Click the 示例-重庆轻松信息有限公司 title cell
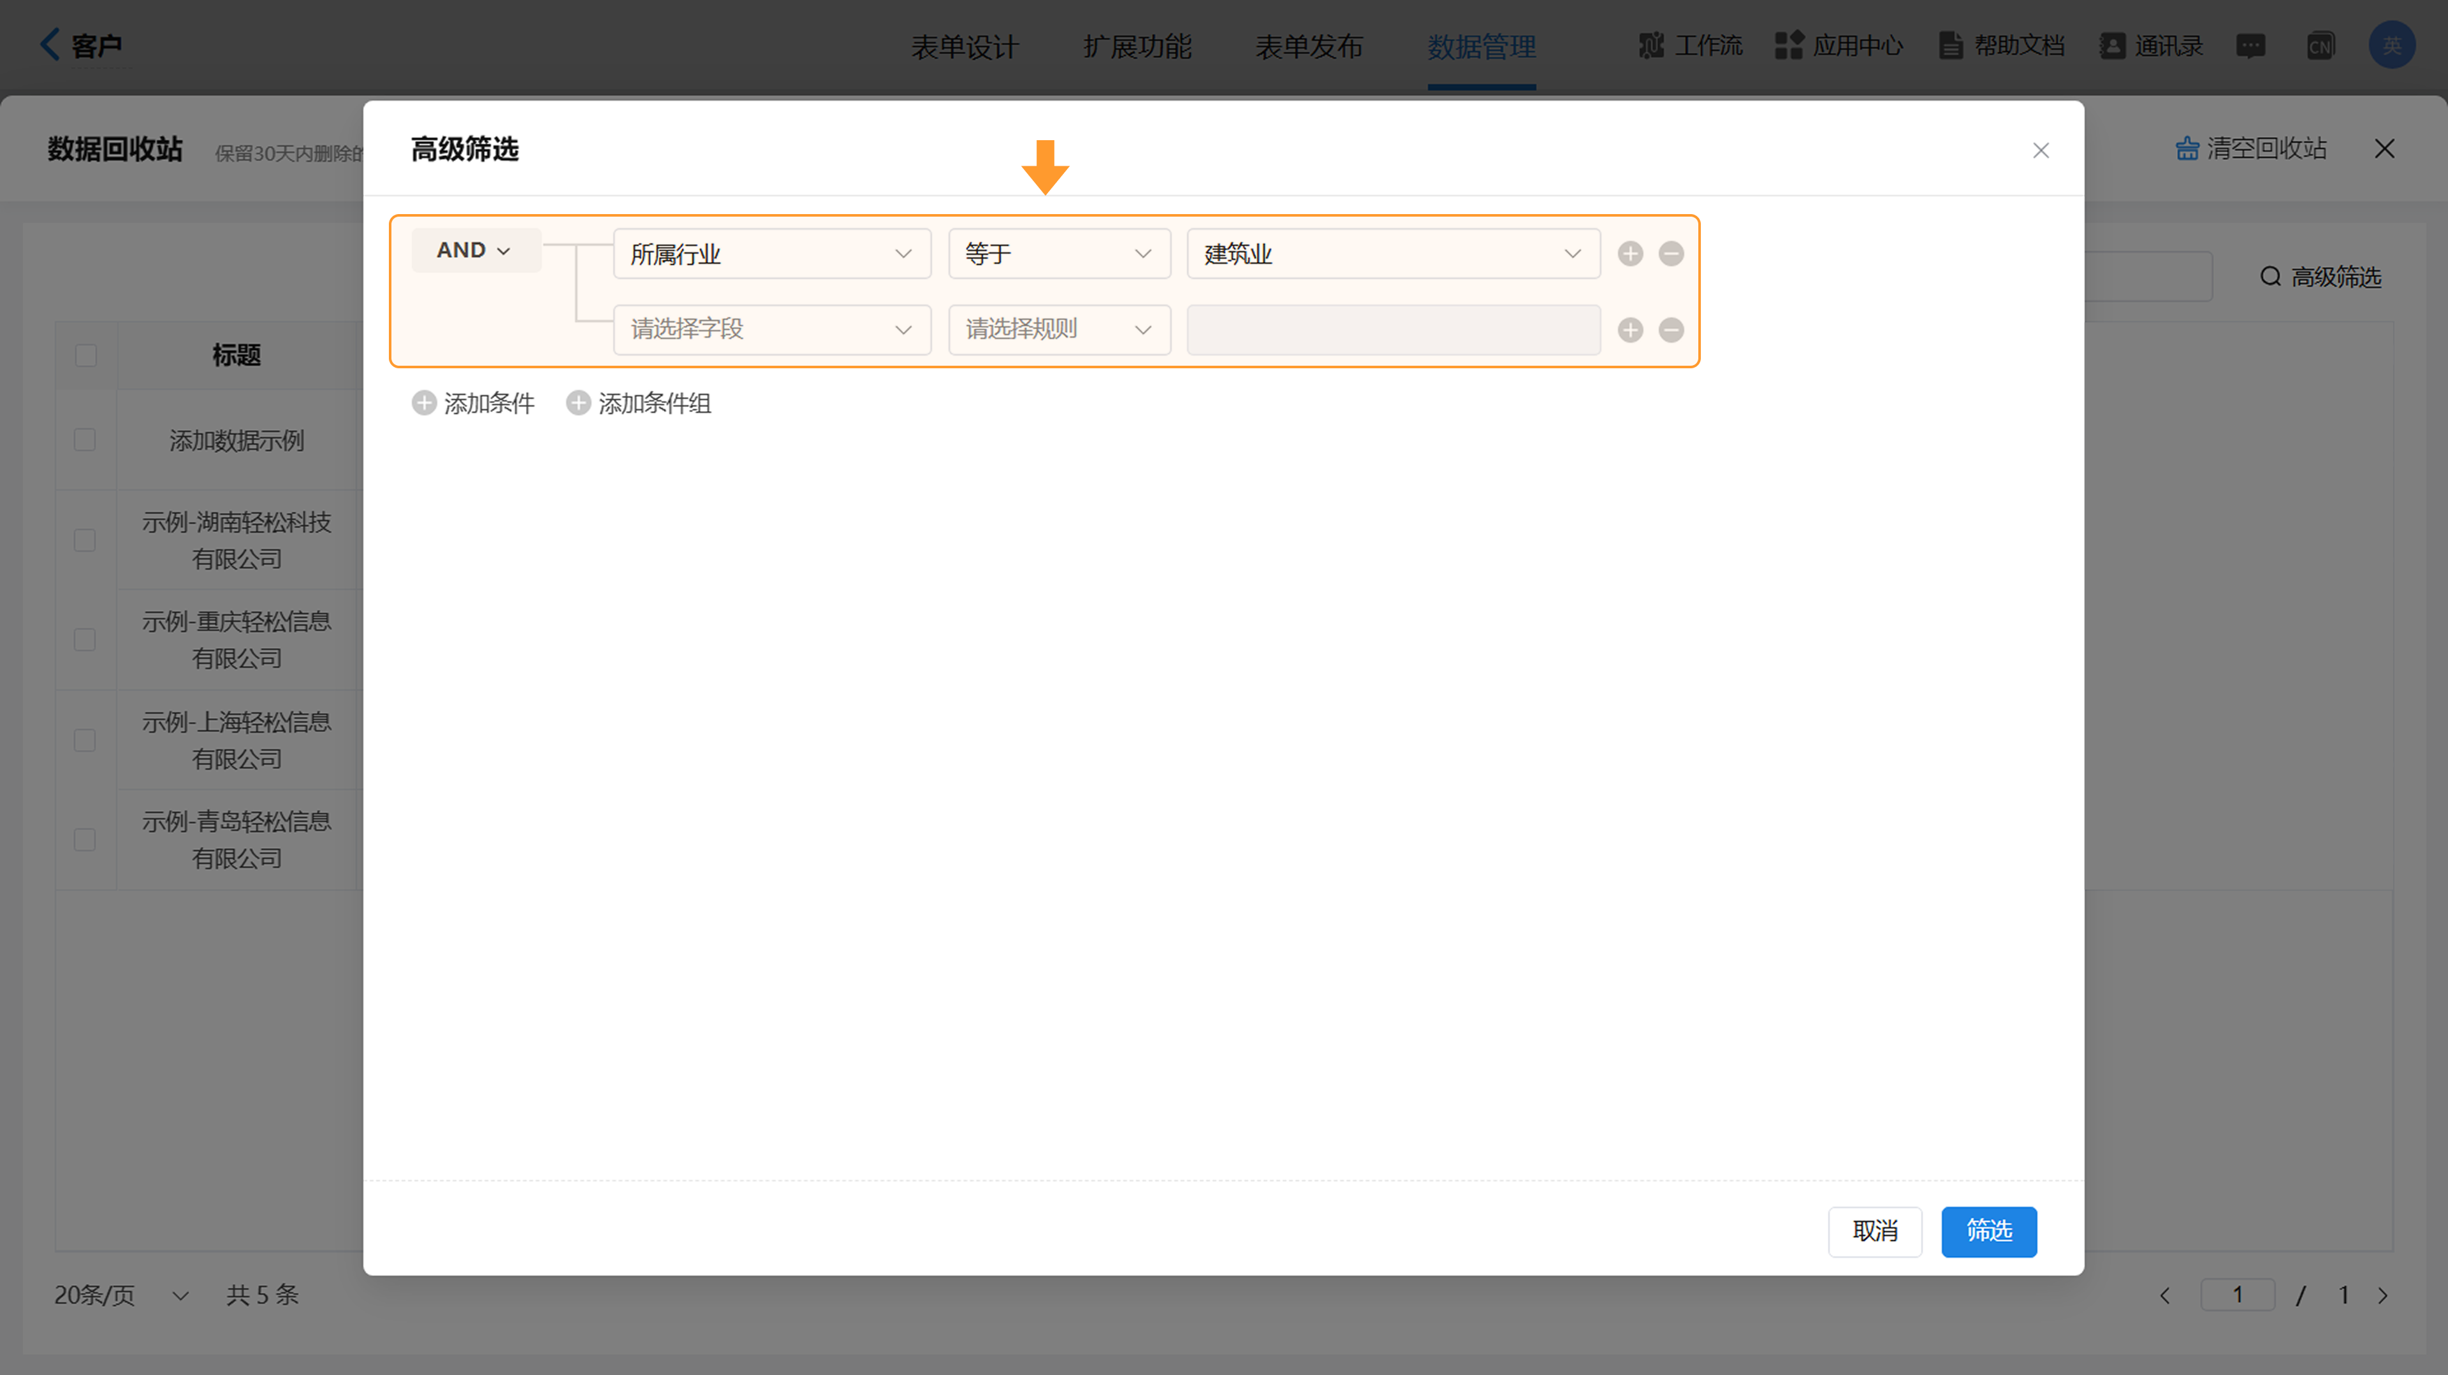This screenshot has height=1375, width=2448. tap(237, 639)
